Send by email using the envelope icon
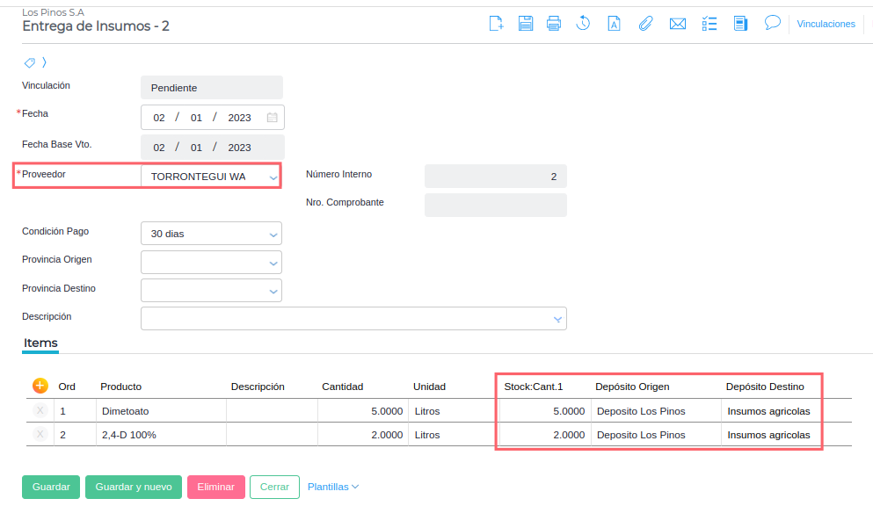 click(x=677, y=24)
